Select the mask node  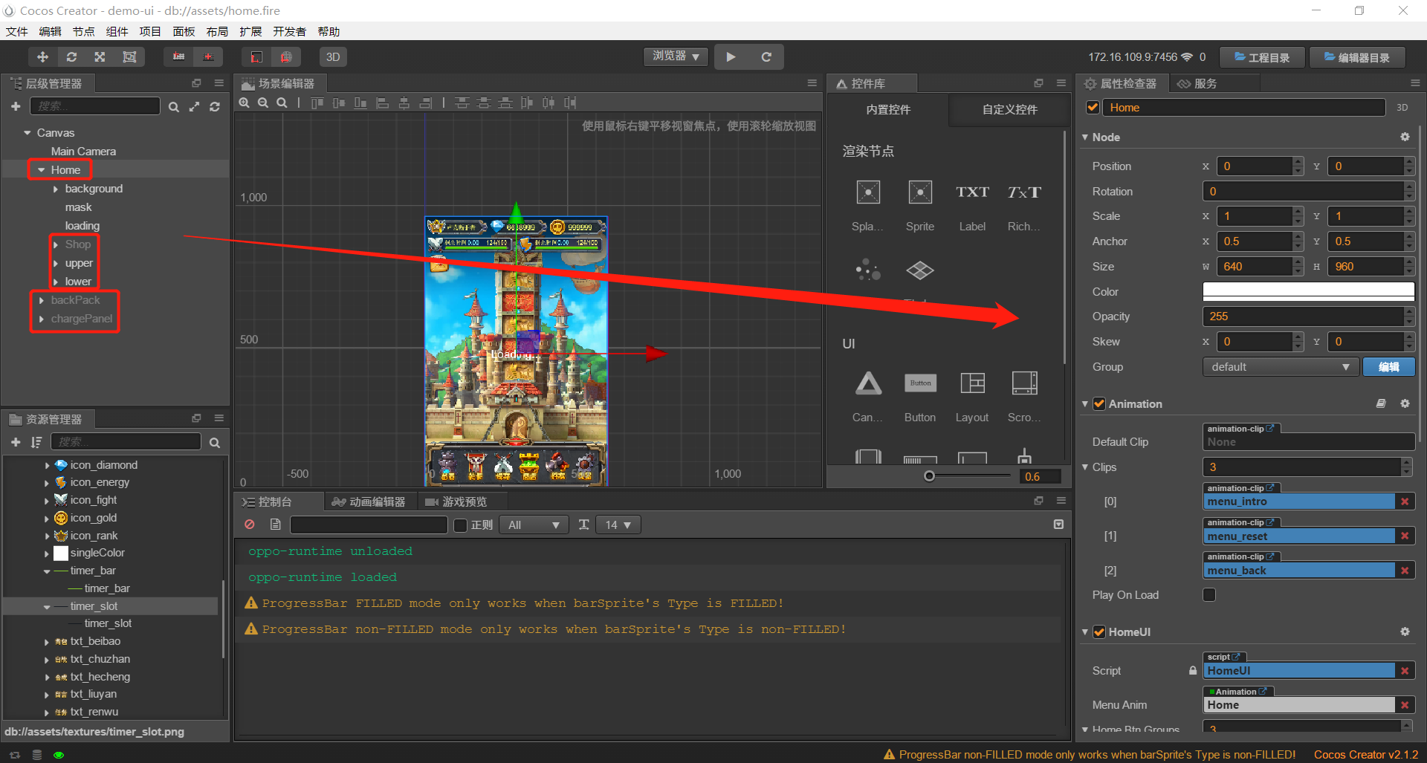point(78,207)
